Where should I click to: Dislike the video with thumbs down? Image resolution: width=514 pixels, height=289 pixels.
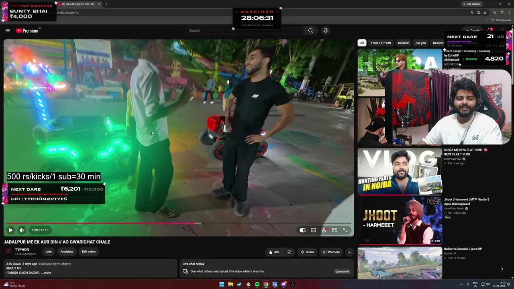point(289,252)
